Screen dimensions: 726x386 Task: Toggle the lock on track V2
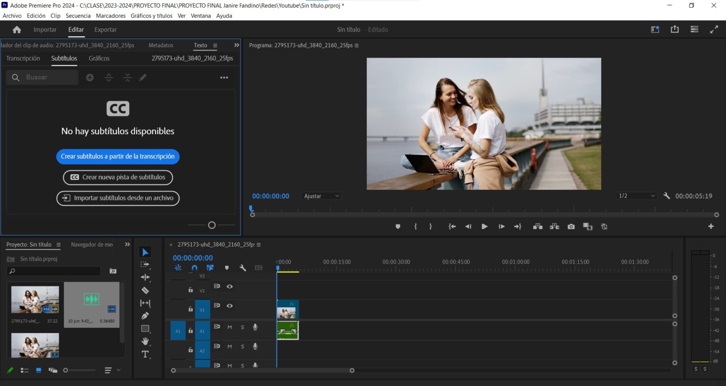click(190, 290)
